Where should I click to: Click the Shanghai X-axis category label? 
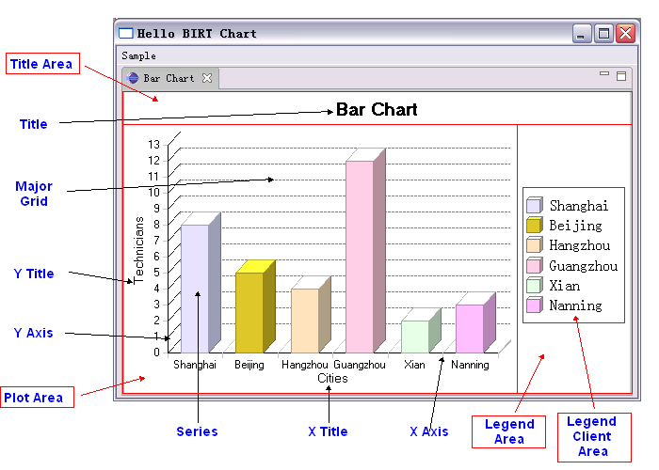[x=195, y=365]
